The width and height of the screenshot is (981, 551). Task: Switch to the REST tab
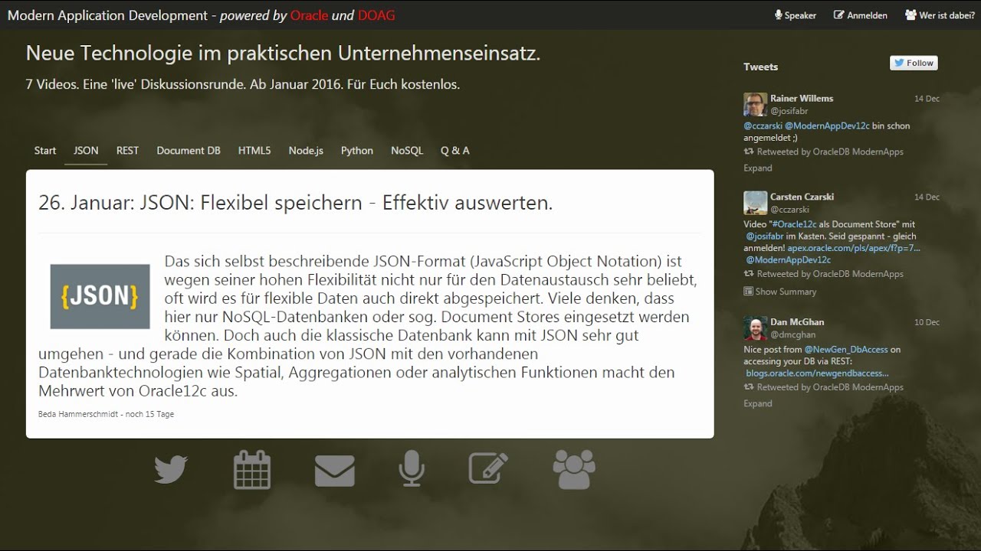coord(127,151)
